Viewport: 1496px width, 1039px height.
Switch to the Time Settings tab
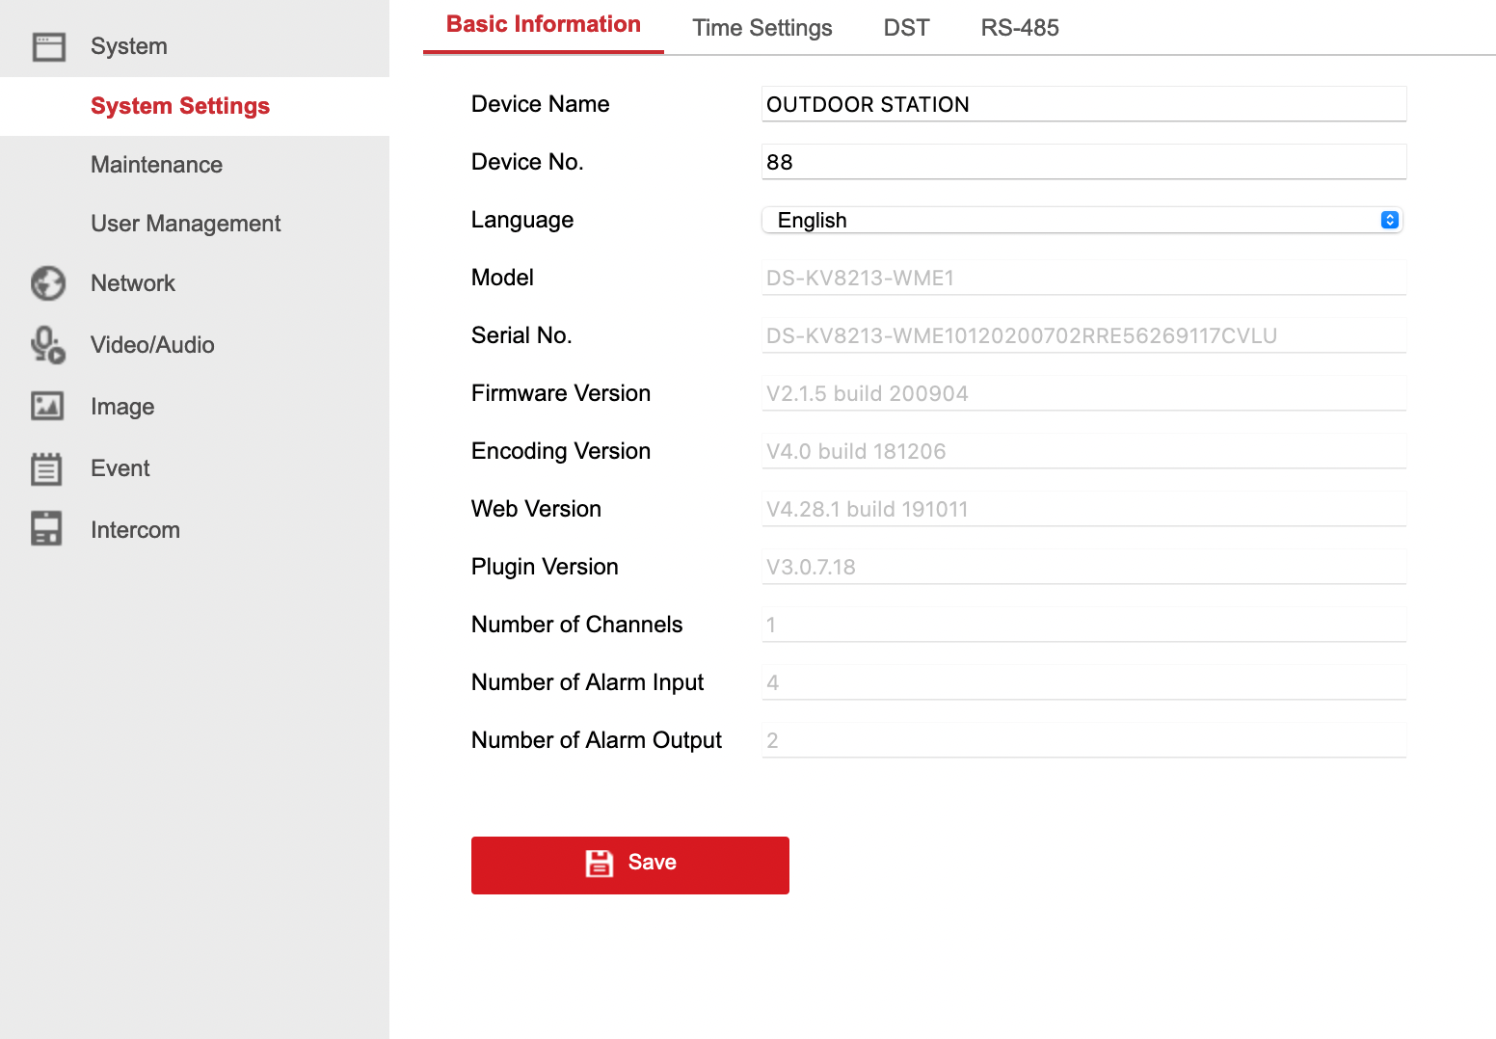tap(761, 28)
